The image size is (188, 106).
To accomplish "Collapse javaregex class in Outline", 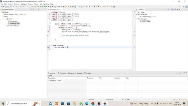I will 137,14.
